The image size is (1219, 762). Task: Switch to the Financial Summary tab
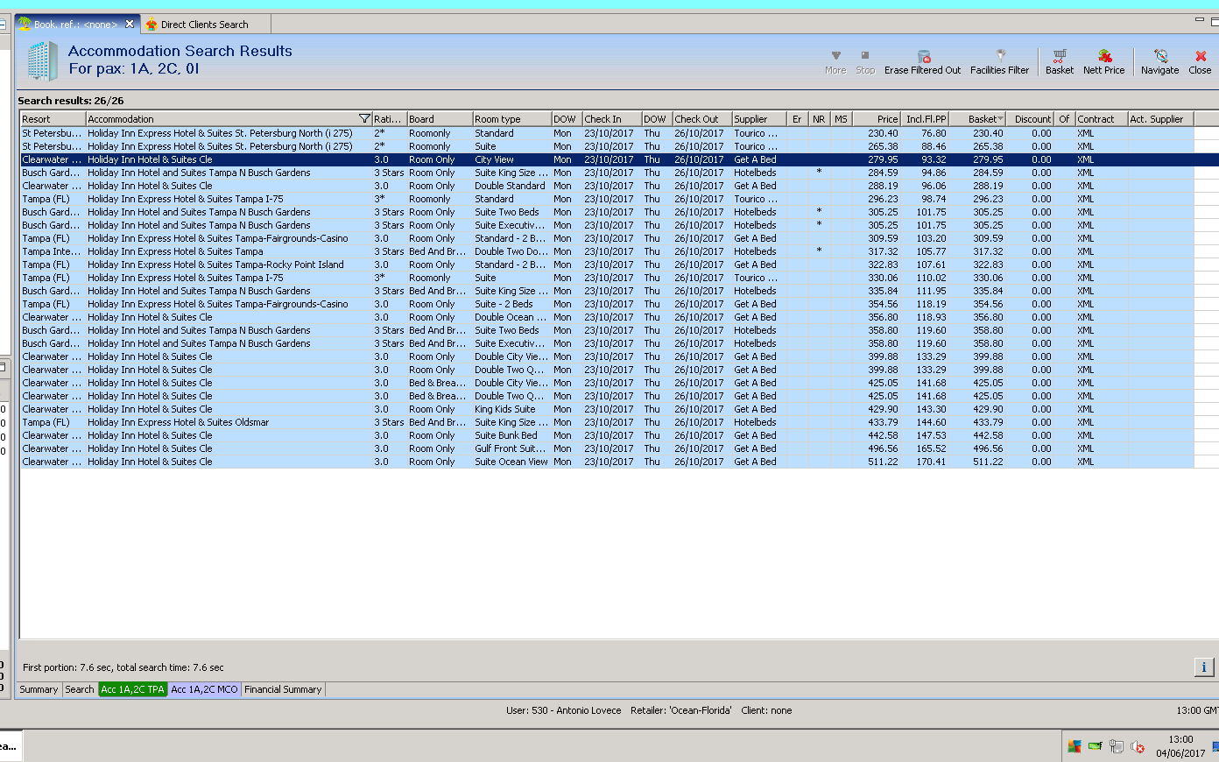coord(283,689)
